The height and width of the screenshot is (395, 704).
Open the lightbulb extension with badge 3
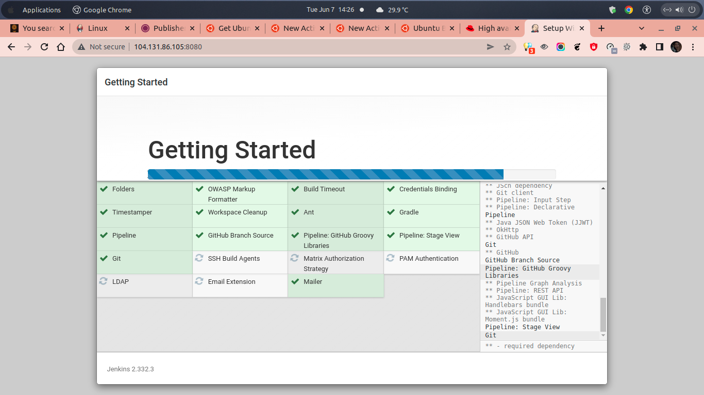coord(528,47)
